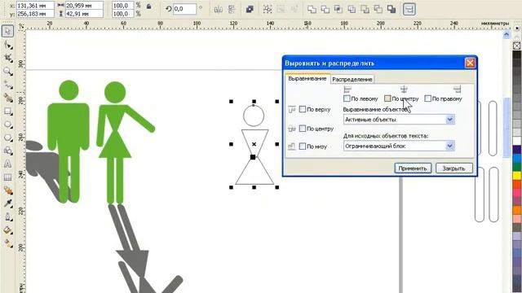
Task: Toggle the Align and Distribute toolbar button
Action: 409,9
